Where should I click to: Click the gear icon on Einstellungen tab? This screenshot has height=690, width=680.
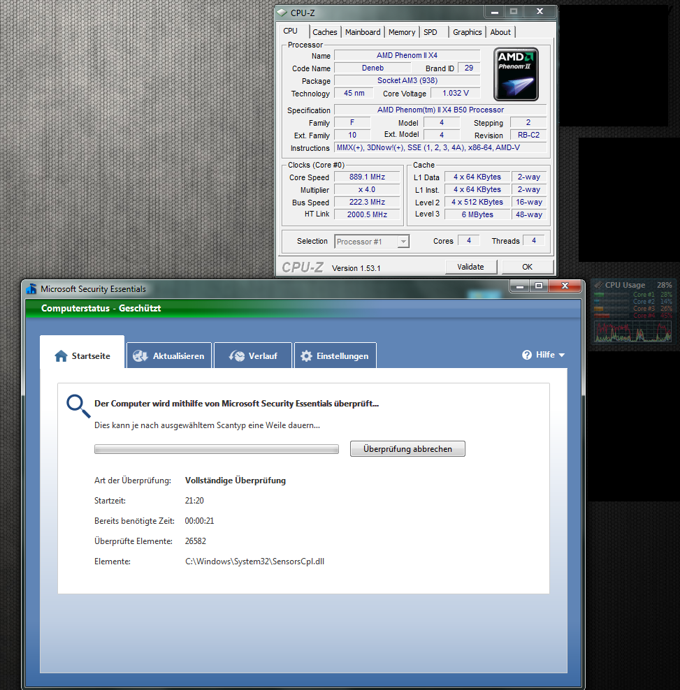click(x=306, y=356)
